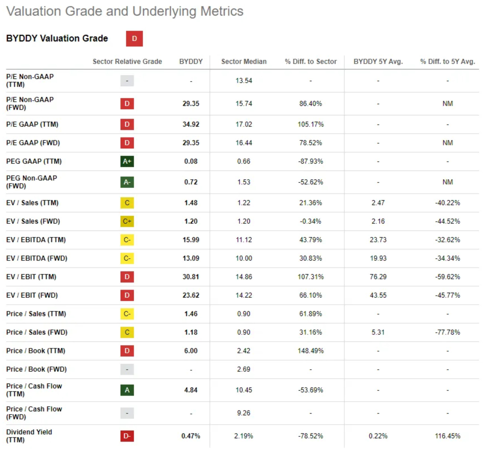Click the 34.92 value for P/E GAAP (TTM)
The image size is (483, 449).
(191, 124)
